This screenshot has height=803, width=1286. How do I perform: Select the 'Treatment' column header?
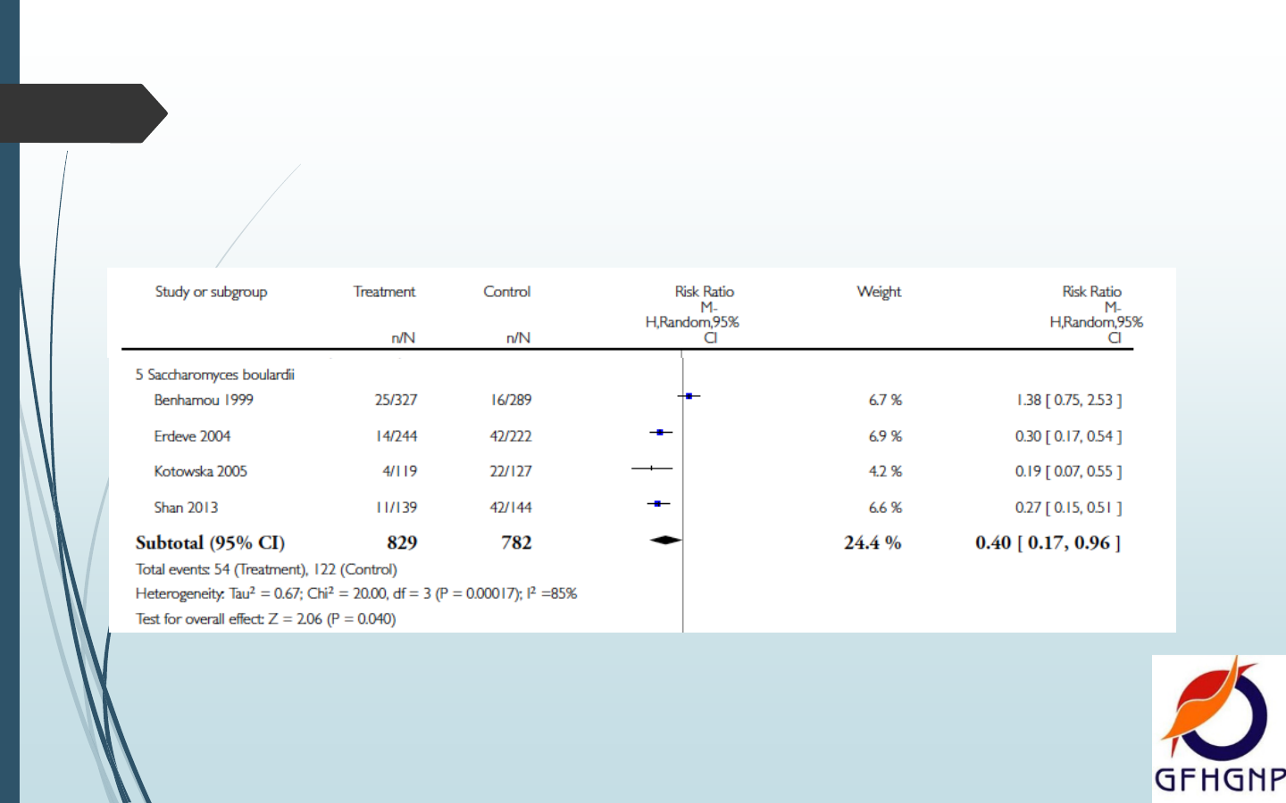click(x=384, y=292)
